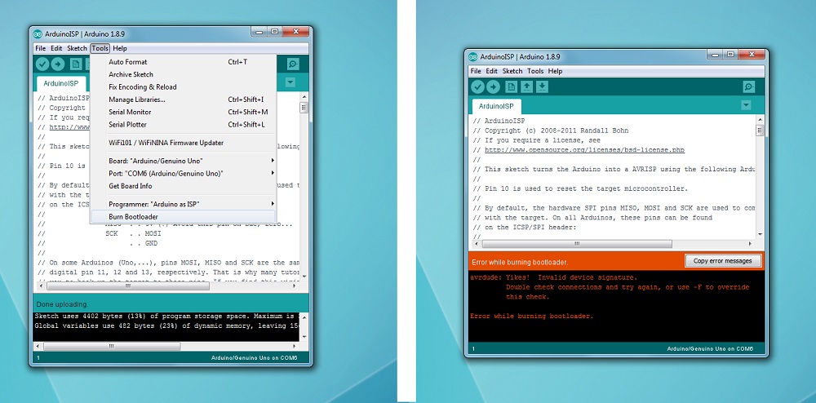Expand tab dropdown arrow in left window

click(x=290, y=82)
